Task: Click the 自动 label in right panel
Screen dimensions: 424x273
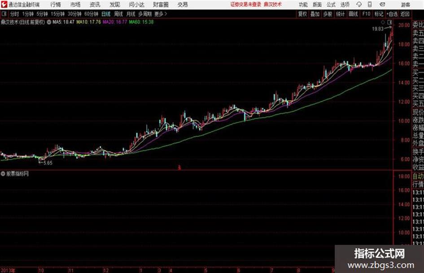Action: click(x=418, y=176)
